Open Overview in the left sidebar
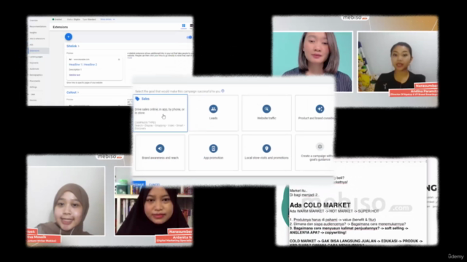Screen dimensions: 467x262 [x=34, y=20]
